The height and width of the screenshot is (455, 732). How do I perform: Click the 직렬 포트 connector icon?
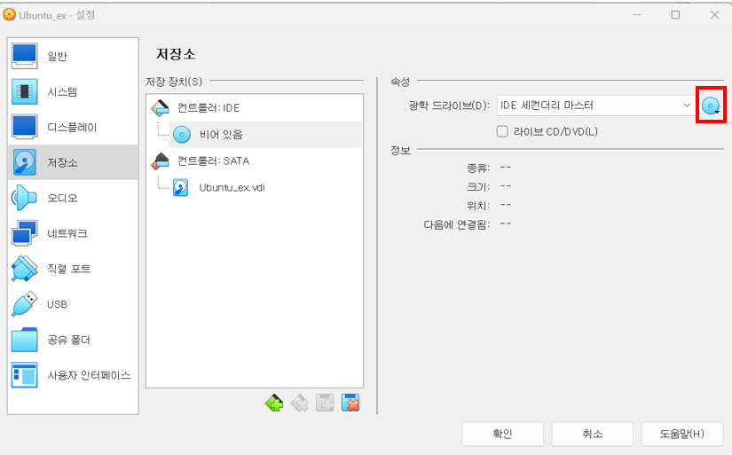click(24, 269)
